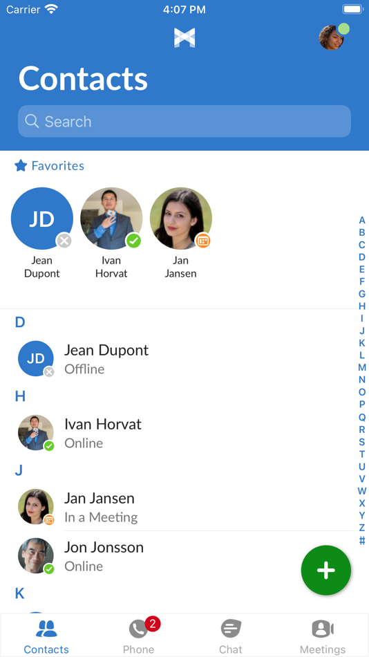
Task: Select Jean Dupont in contact list
Action: tap(178, 359)
